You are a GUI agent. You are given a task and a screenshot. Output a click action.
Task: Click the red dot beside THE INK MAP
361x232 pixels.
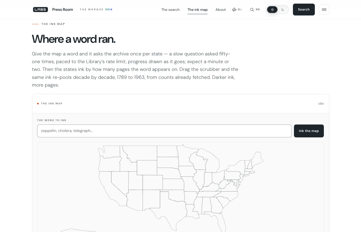[38, 104]
